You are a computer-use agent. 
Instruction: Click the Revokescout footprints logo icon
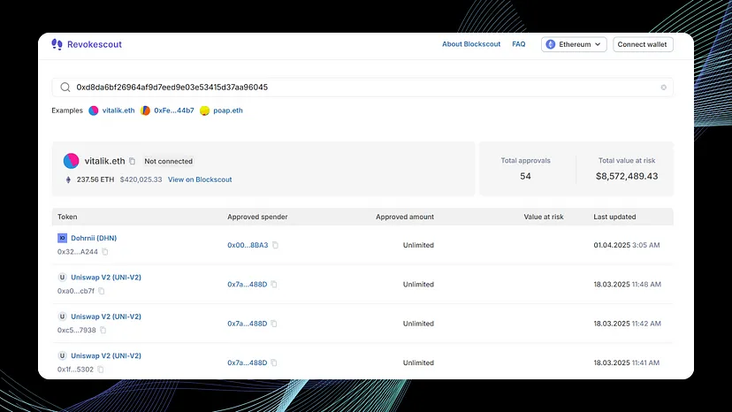[57, 44]
